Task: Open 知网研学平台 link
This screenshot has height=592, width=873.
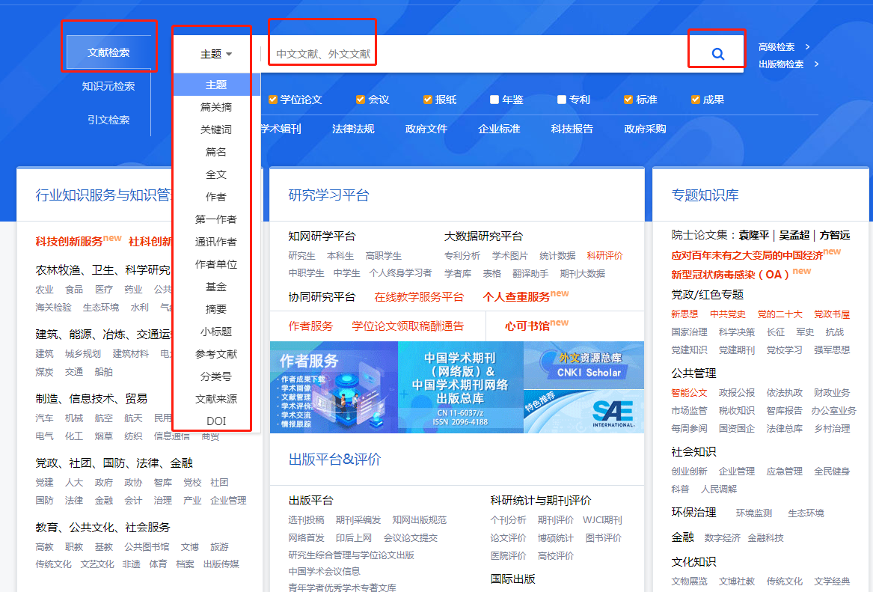Action: point(322,237)
